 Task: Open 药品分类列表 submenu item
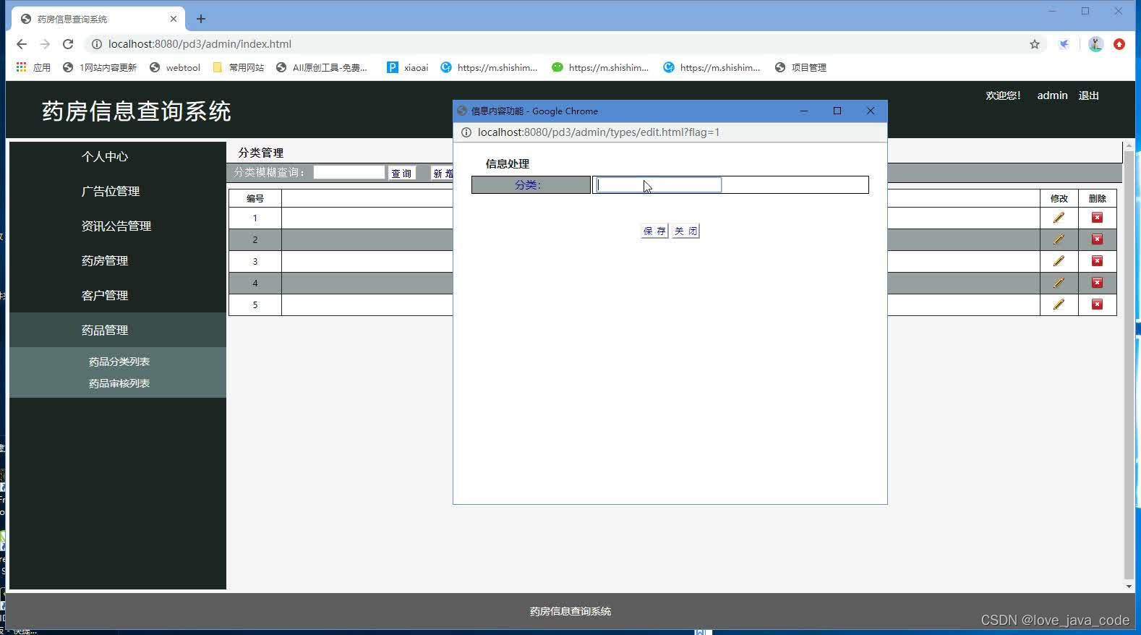pos(119,362)
